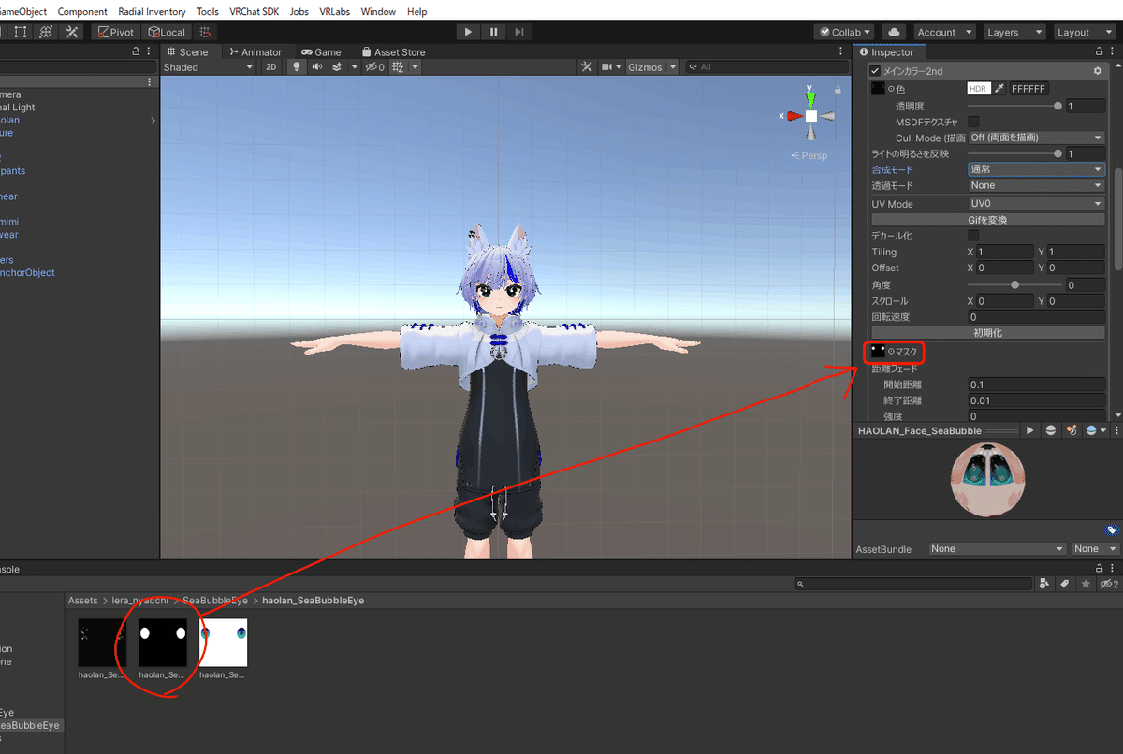Search project by label icon

(1065, 584)
